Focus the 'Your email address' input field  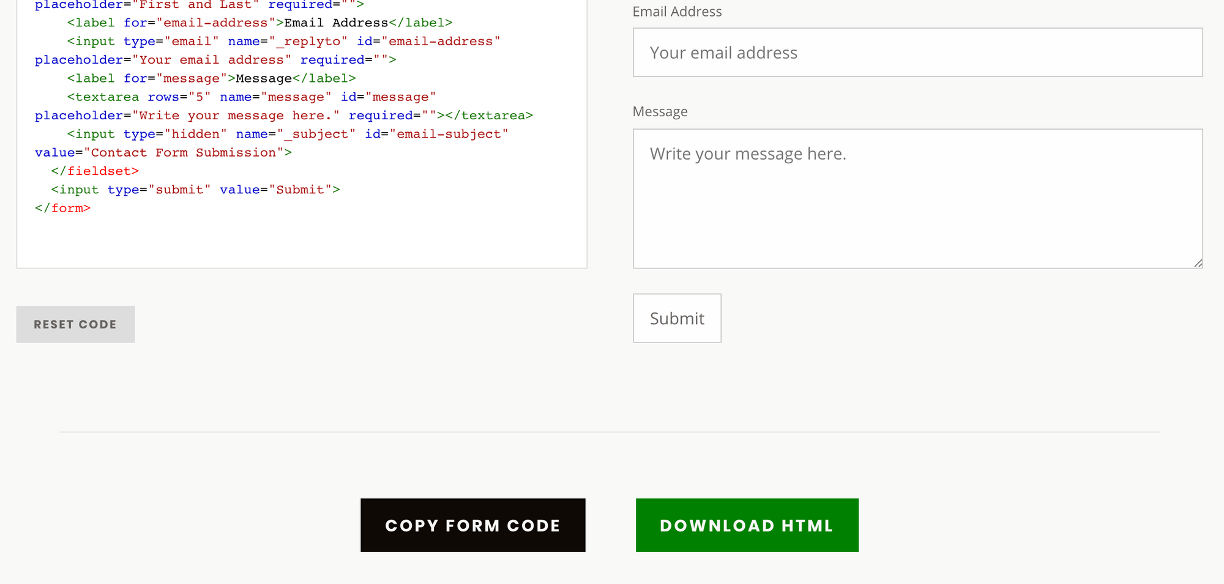click(x=917, y=53)
